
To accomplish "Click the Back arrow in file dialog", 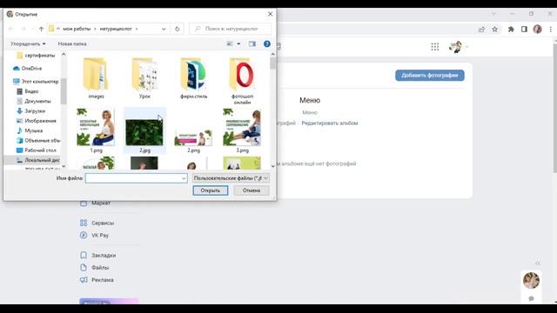I will pos(11,29).
